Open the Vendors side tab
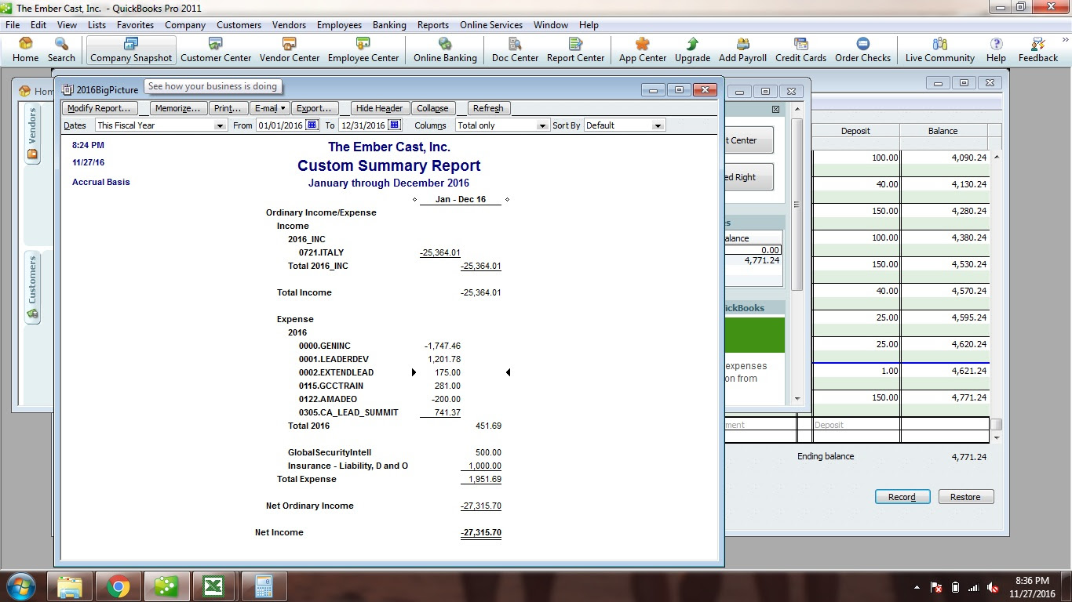The width and height of the screenshot is (1072, 602). [33, 133]
